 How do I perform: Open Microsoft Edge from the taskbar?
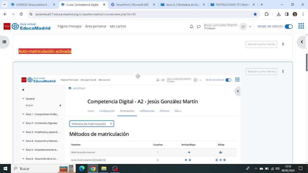(82, 168)
